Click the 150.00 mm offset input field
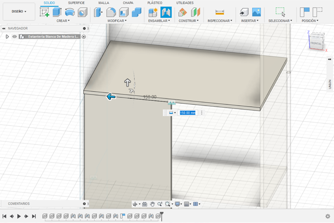 (x=188, y=113)
